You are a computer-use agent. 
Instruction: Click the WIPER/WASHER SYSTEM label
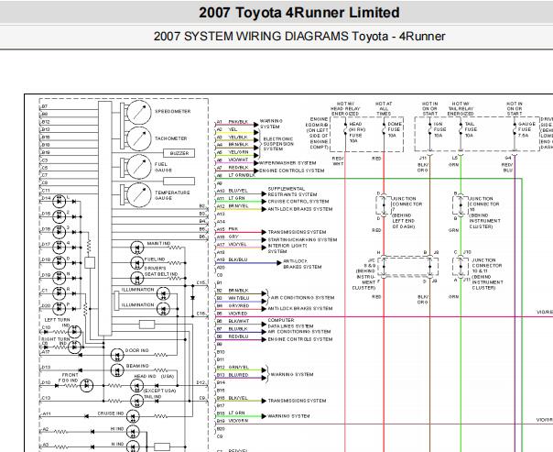pos(287,163)
